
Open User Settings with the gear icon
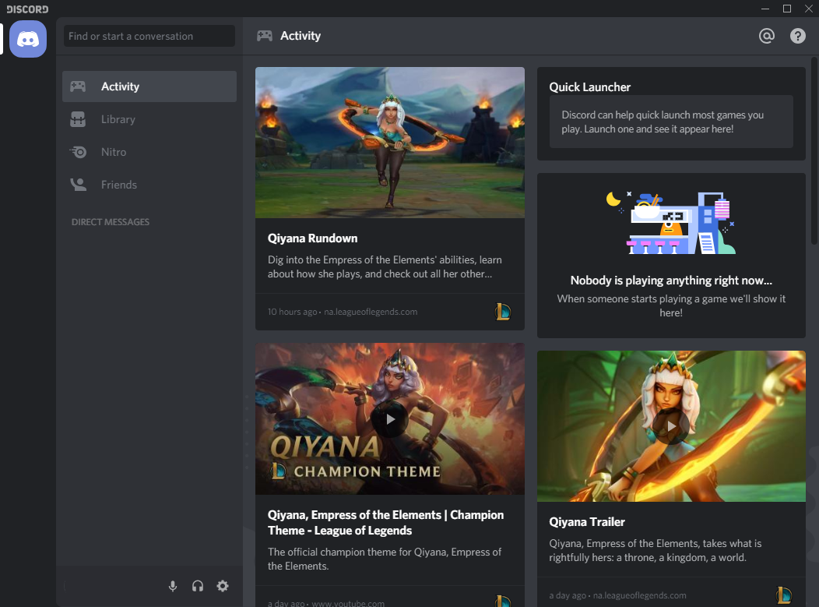pos(223,586)
